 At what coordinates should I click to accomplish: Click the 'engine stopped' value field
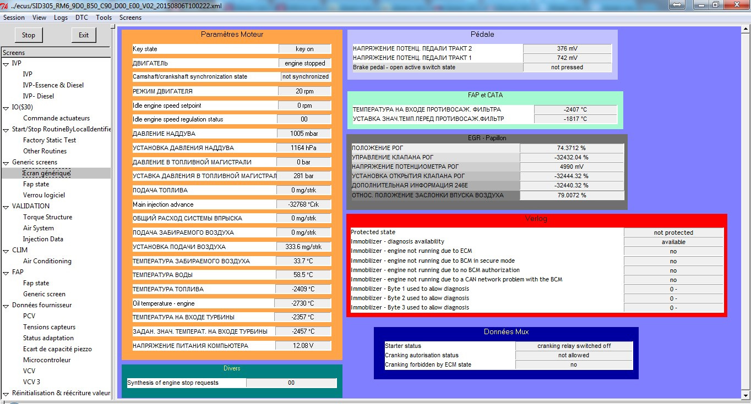tap(305, 63)
